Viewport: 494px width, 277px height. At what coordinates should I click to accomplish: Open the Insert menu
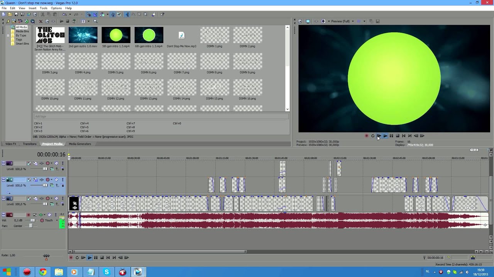pos(32,8)
